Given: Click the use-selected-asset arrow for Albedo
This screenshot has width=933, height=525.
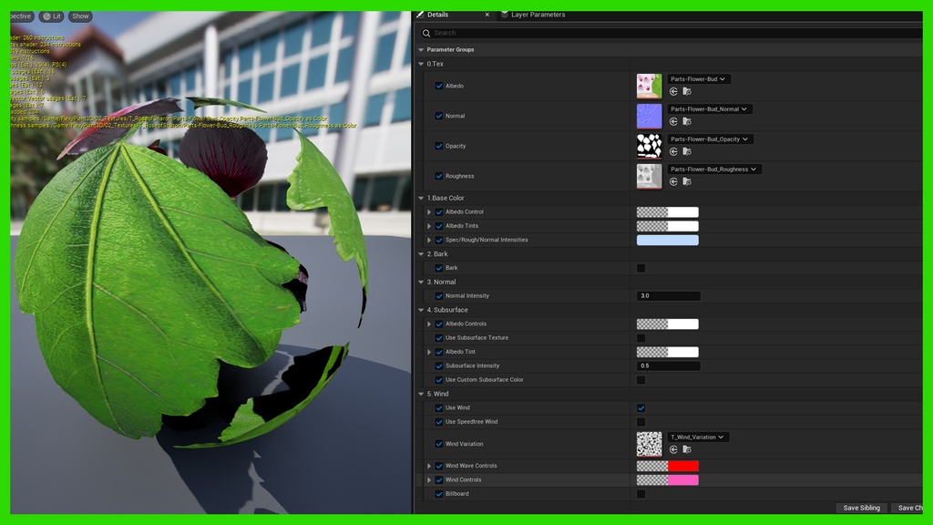Looking at the screenshot, I should tap(673, 91).
